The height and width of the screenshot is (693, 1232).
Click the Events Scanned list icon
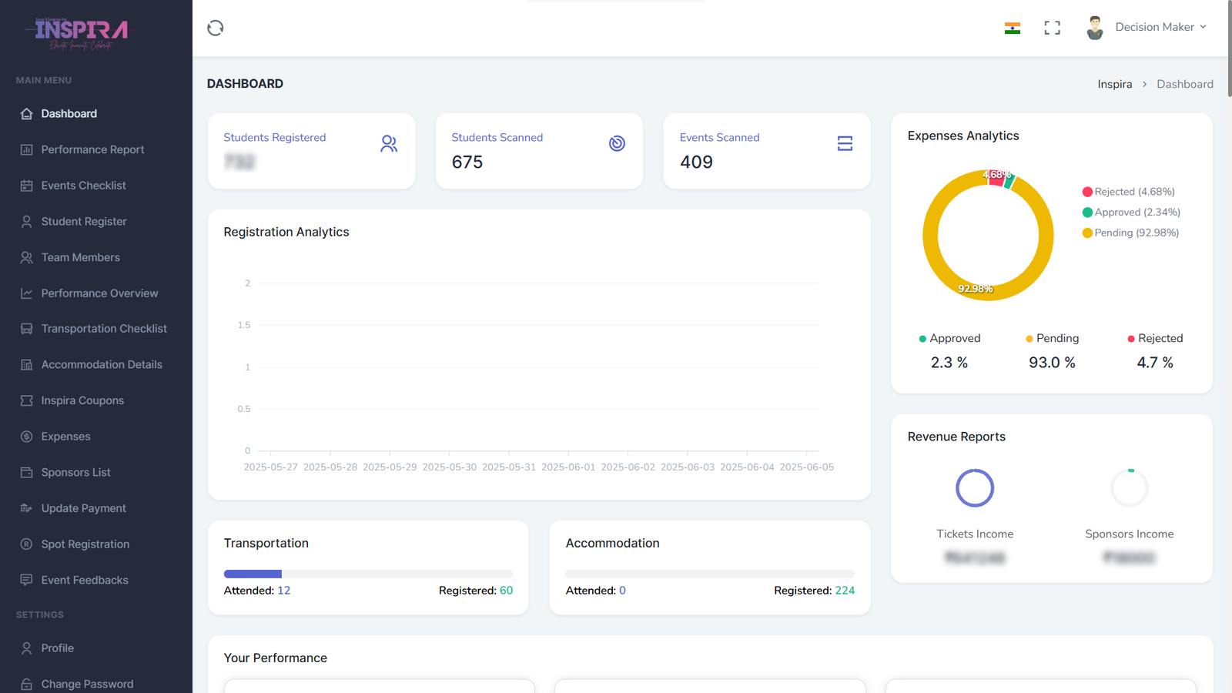[x=845, y=144]
